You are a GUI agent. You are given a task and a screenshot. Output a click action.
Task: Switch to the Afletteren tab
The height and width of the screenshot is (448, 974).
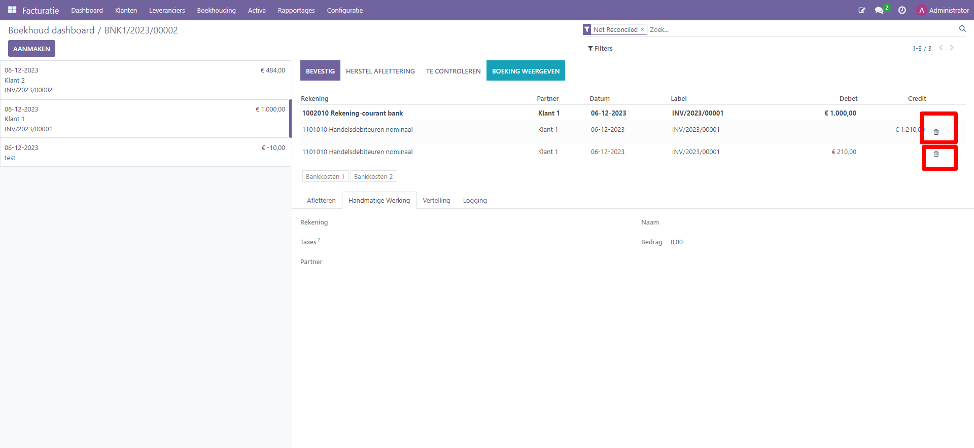pos(321,201)
